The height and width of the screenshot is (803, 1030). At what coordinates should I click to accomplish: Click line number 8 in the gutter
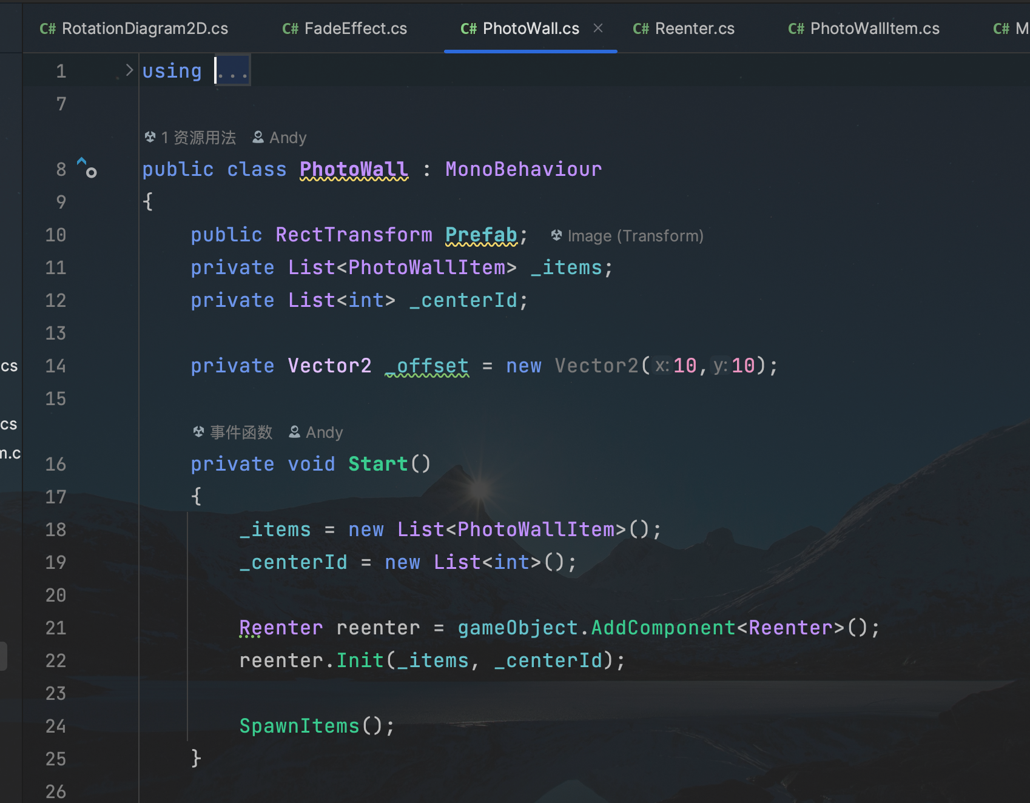(x=61, y=169)
